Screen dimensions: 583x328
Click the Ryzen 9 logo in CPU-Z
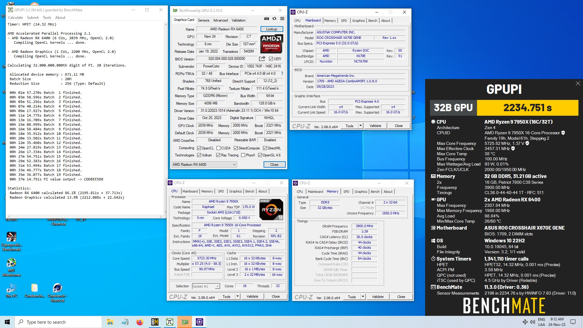271,209
